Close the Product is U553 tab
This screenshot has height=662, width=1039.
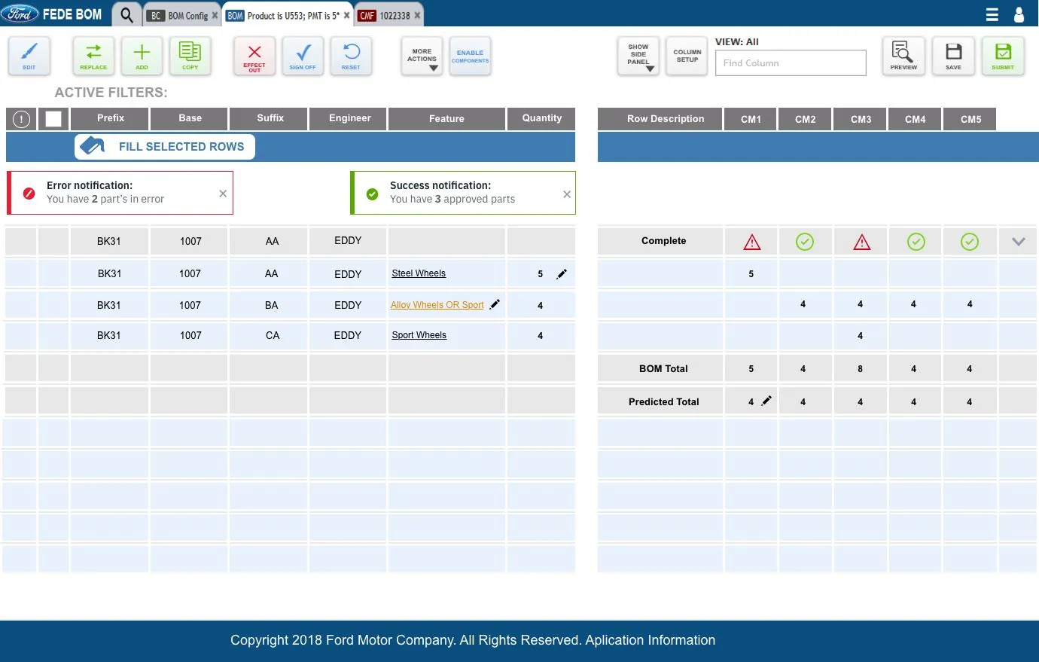click(x=346, y=15)
